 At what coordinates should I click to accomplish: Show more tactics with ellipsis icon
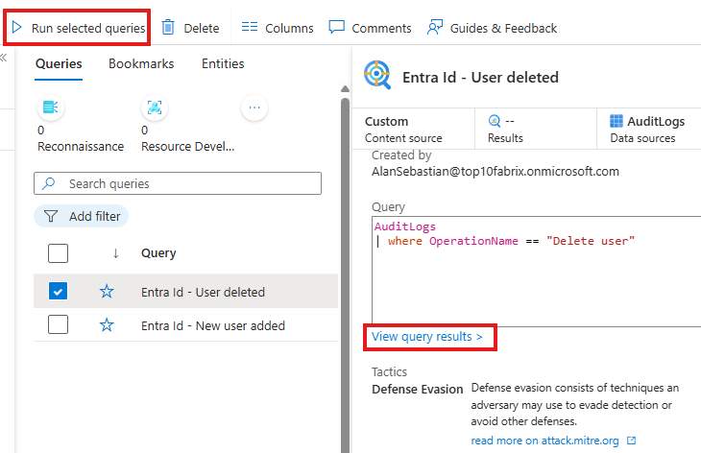tap(254, 107)
